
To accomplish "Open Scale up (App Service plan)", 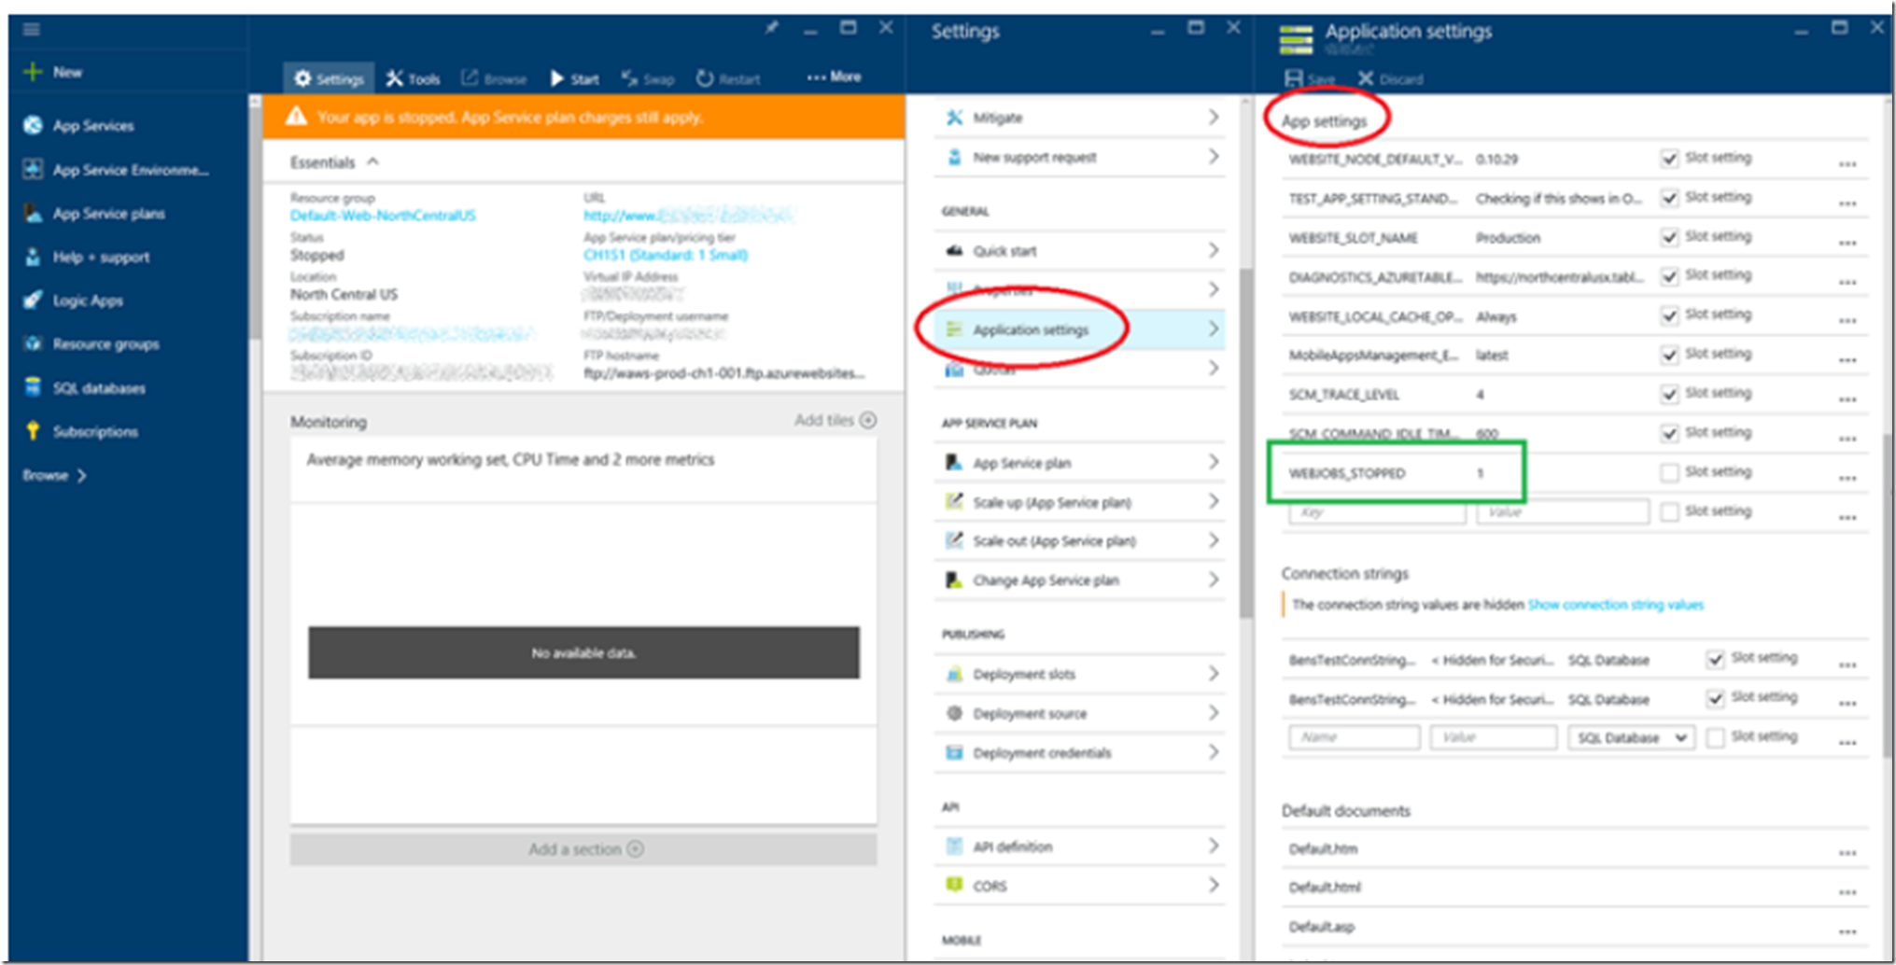I will click(x=1081, y=502).
